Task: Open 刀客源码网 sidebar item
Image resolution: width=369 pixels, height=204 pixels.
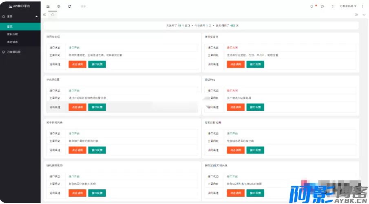Action: coord(14,52)
